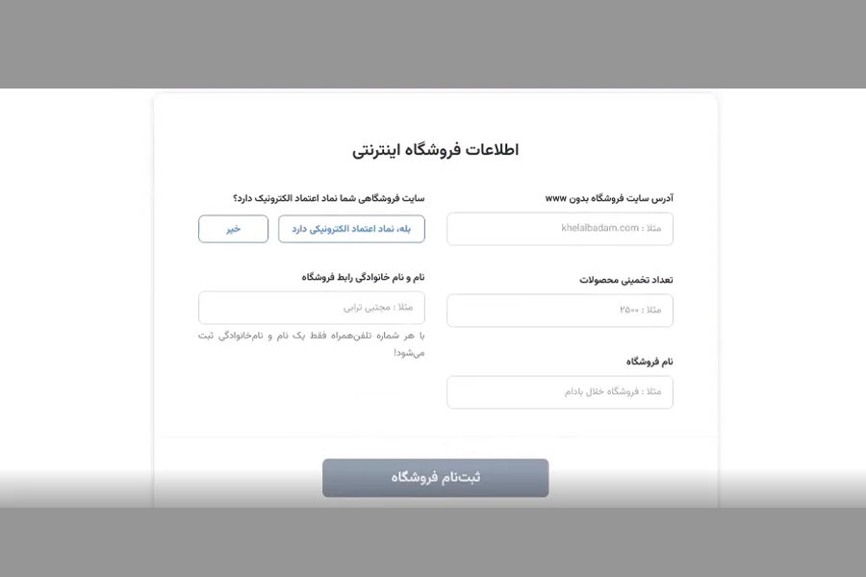This screenshot has width=866, height=577.
Task: Select 'بله، نماد اعتماد الکترونیکی دارد' option
Action: 351,229
